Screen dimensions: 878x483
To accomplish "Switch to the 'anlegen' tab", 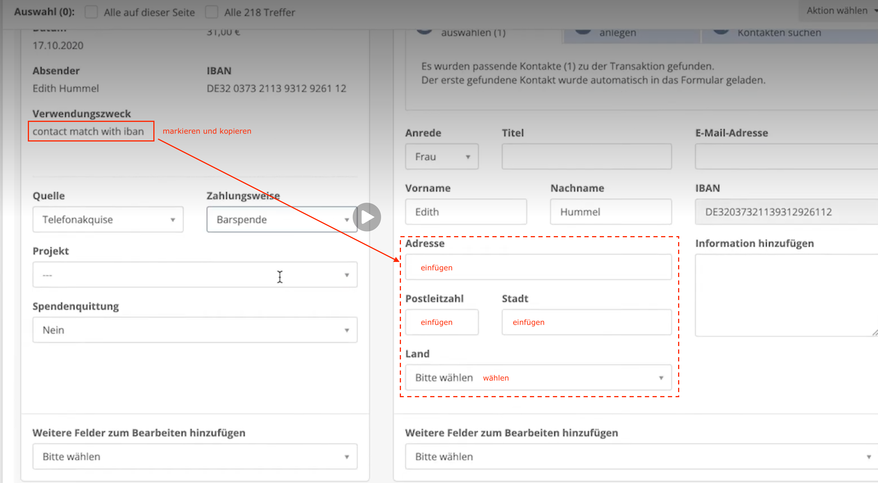I will [x=617, y=34].
